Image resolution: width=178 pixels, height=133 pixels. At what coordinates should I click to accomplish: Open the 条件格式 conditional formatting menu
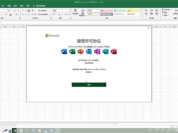coord(75,13)
